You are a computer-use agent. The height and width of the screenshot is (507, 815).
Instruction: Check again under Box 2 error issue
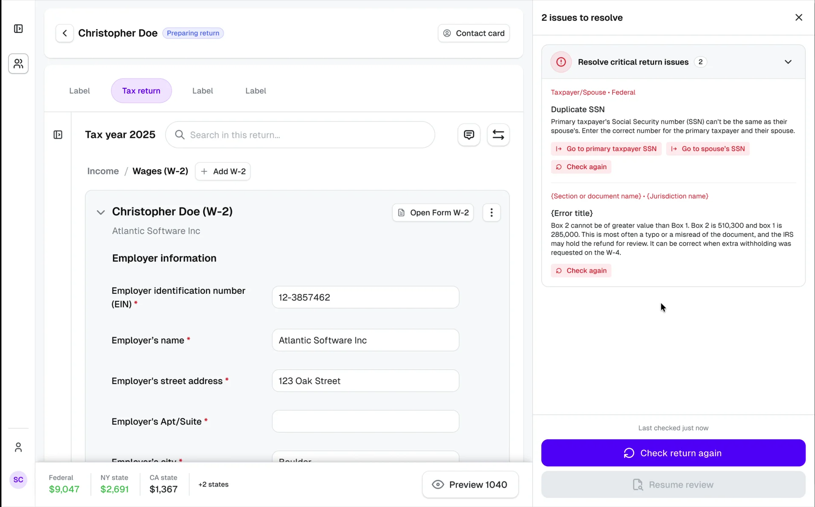pos(581,270)
